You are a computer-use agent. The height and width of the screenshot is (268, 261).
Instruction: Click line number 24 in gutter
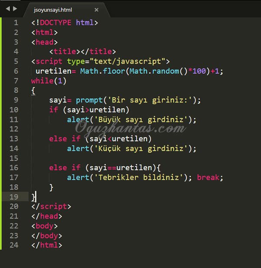(x=14, y=245)
